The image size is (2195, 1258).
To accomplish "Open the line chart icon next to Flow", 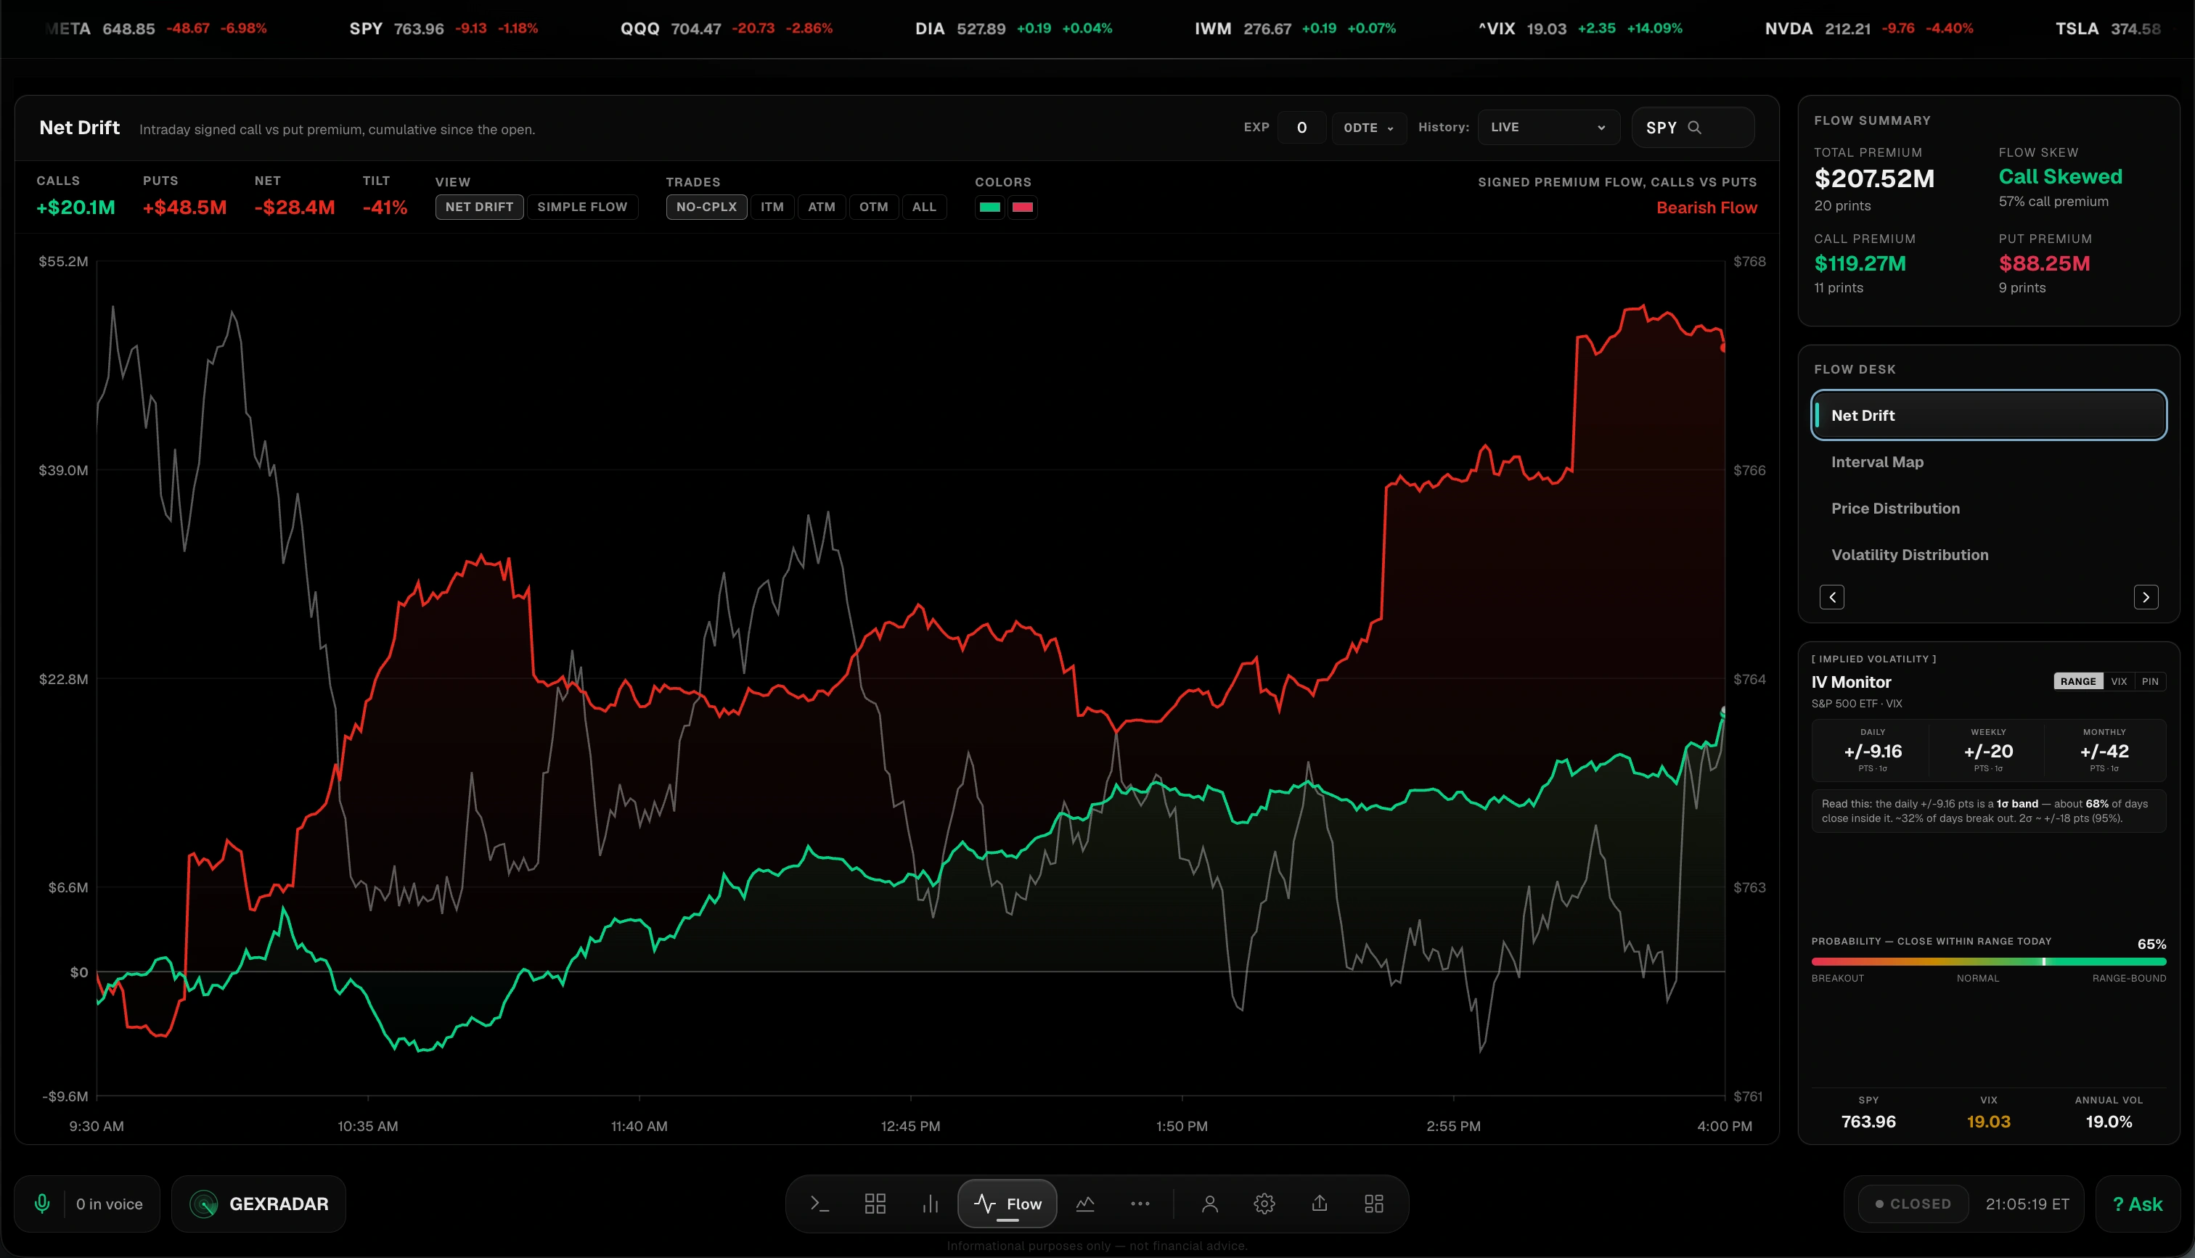I will [x=1085, y=1204].
